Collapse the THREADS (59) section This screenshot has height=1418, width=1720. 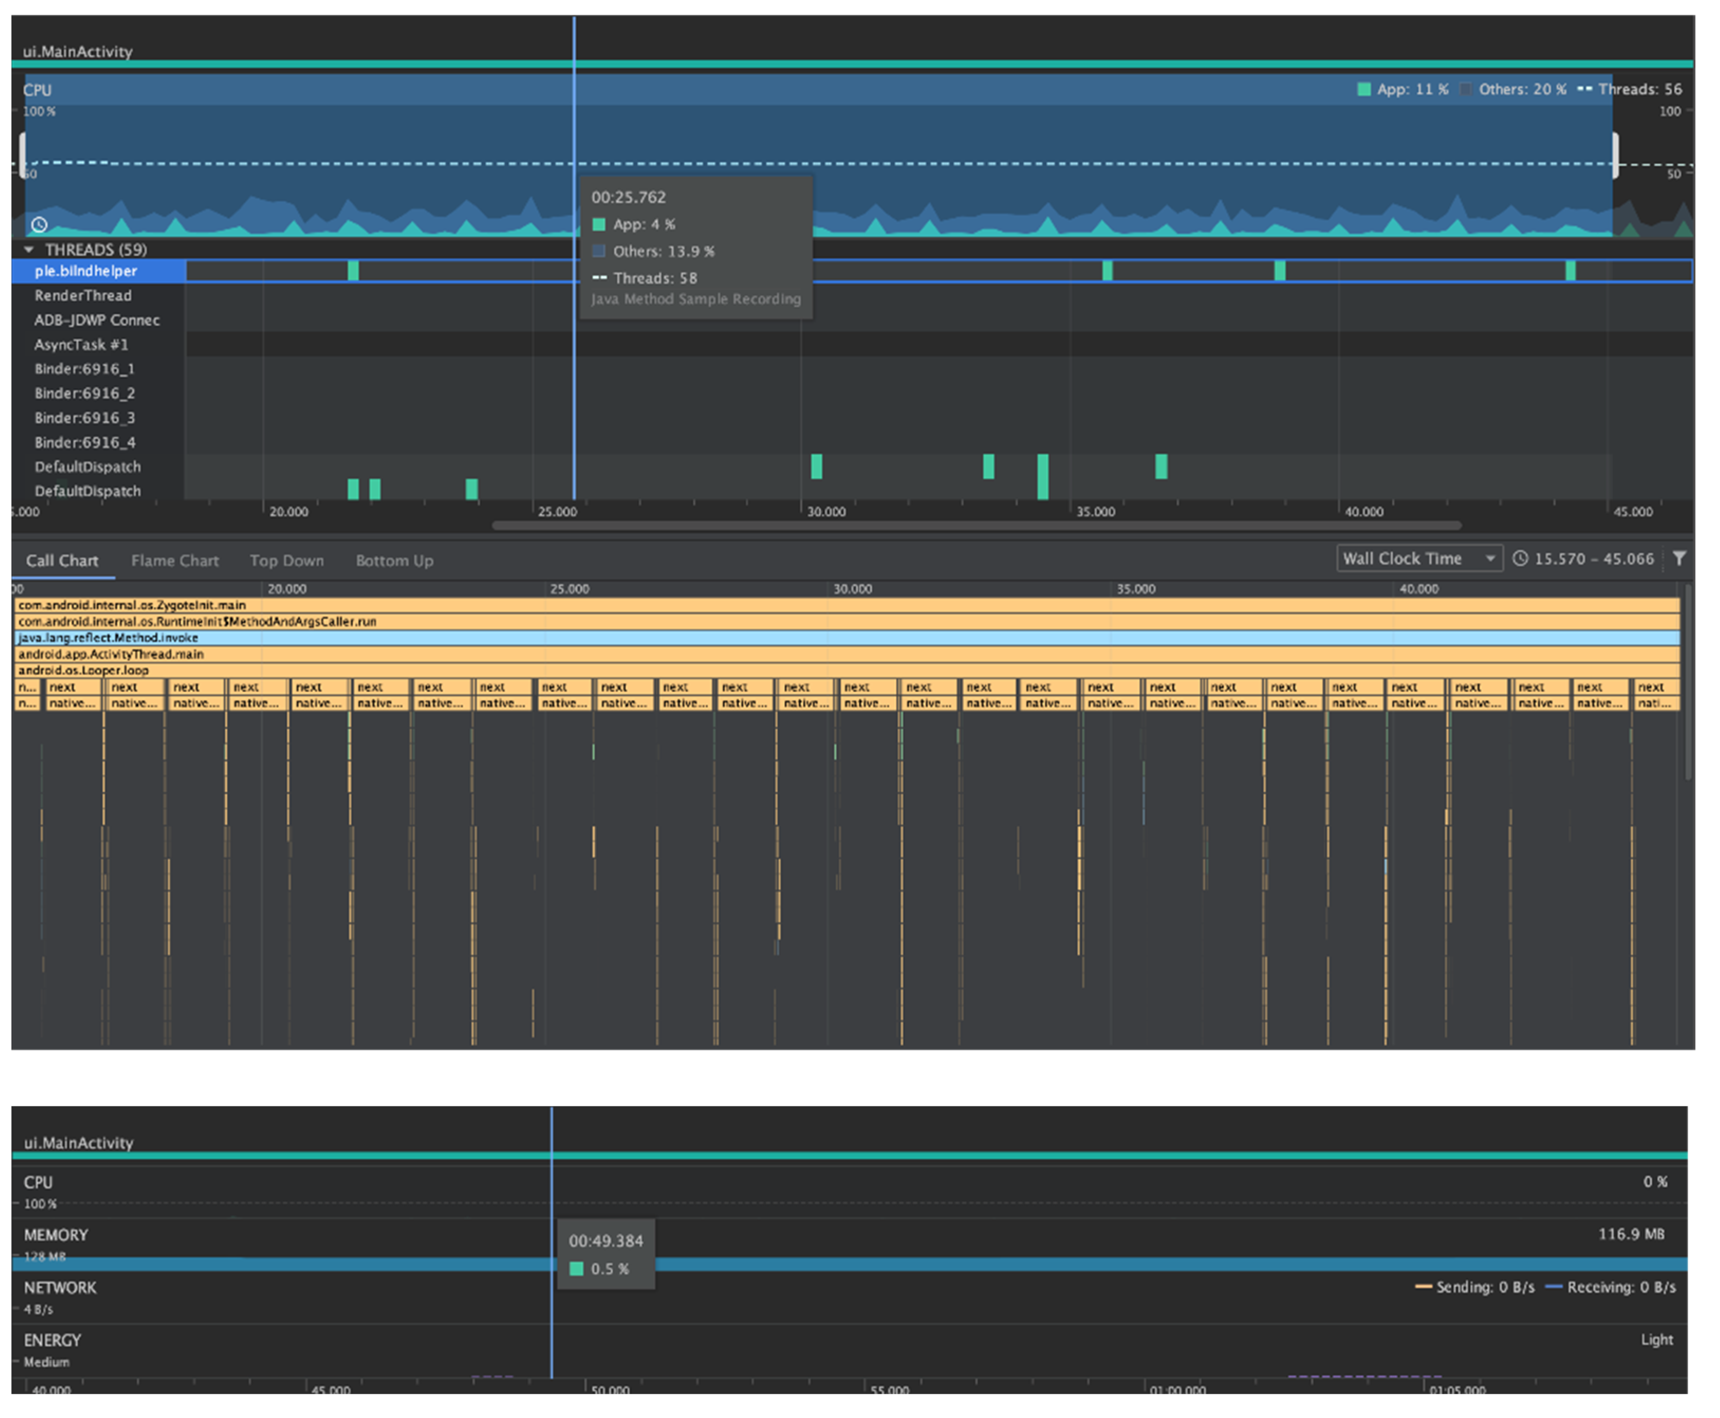(x=30, y=249)
